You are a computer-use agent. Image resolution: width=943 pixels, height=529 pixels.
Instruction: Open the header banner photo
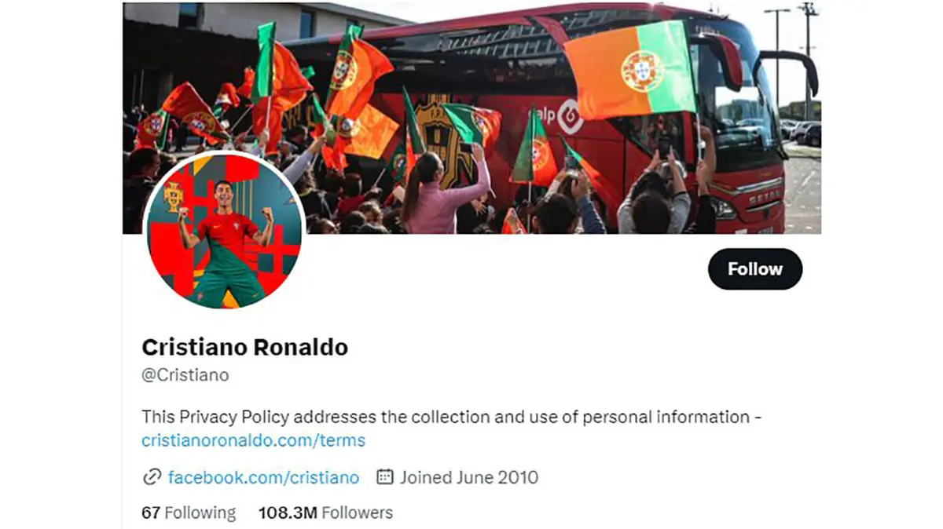(x=472, y=118)
